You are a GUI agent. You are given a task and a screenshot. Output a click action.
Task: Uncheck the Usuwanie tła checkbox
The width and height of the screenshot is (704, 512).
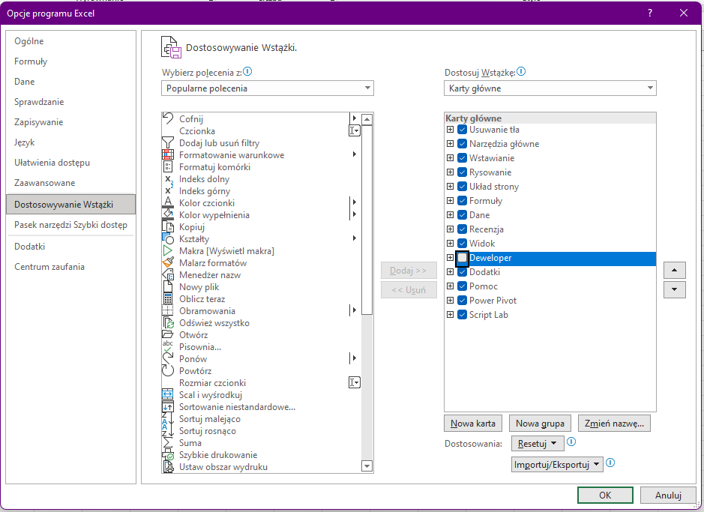(462, 130)
